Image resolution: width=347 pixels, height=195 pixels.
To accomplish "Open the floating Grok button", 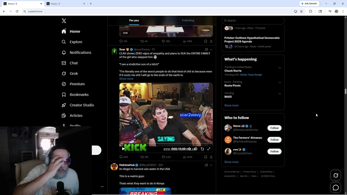I will [336, 175].
